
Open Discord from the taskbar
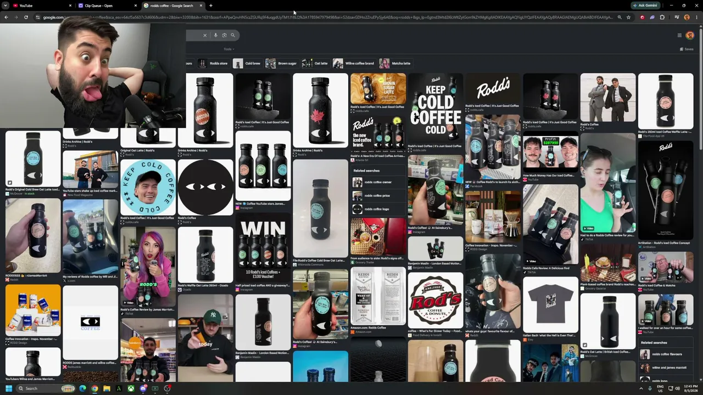tap(143, 388)
